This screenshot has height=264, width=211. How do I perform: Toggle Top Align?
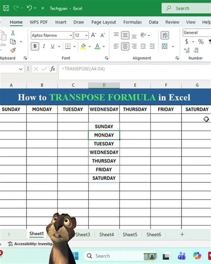[x=116, y=35]
